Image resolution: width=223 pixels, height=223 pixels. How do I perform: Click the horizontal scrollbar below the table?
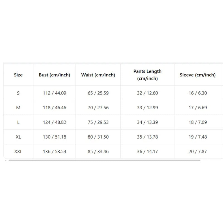pyautogui.click(x=104, y=160)
